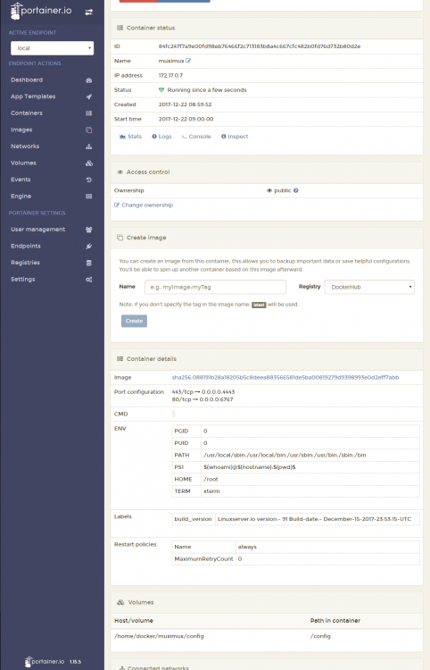The image size is (430, 670).
Task: Click Change ownership link
Action: pos(144,205)
